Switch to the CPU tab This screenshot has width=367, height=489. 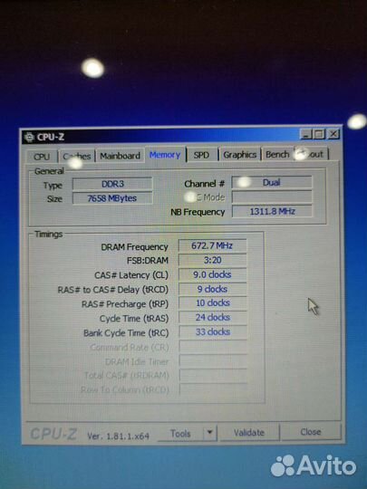point(42,157)
